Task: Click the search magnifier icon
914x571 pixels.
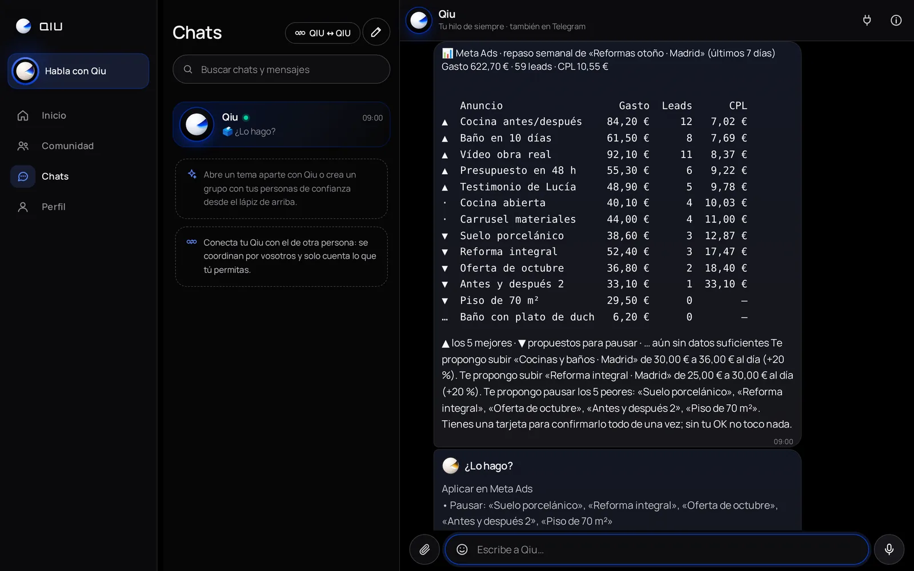Action: pyautogui.click(x=188, y=70)
